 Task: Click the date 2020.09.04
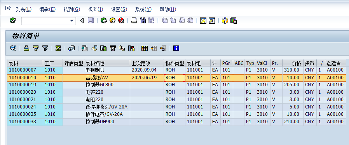[x=144, y=70]
